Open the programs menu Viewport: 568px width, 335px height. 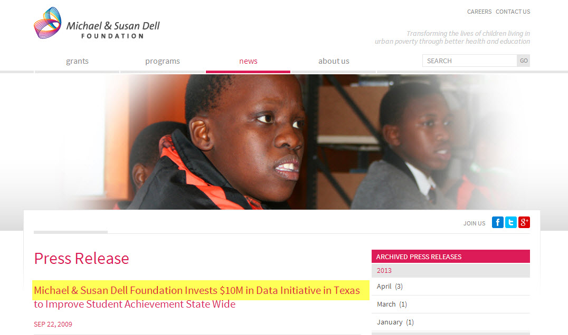coord(162,61)
